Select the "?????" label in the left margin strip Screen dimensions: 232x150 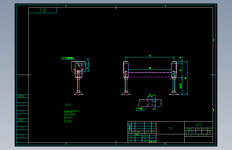(21, 120)
